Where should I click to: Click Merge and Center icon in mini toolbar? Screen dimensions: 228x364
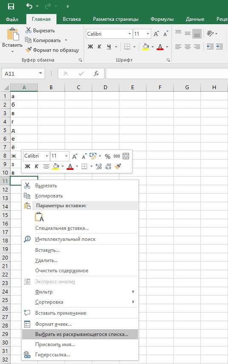(126, 156)
